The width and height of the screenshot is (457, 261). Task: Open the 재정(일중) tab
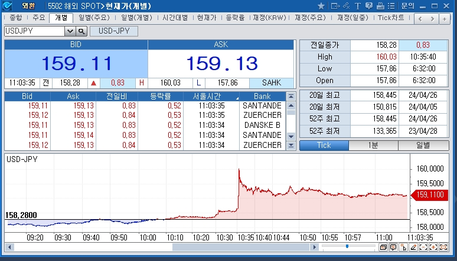pyautogui.click(x=352, y=18)
